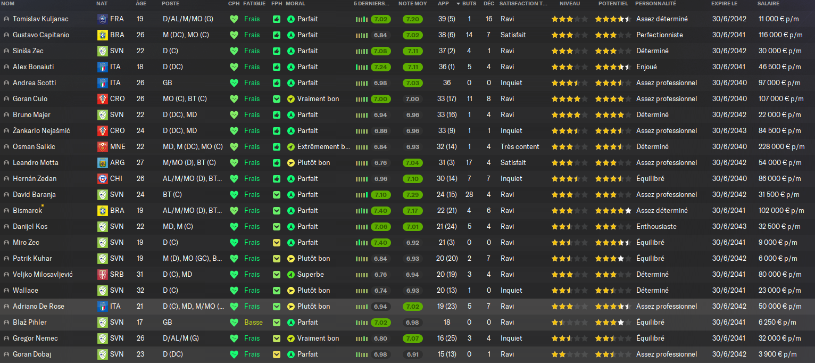815x363 pixels.
Task: Click the morale icon next to Goran Culo's Vraiment bon
Action: [x=290, y=99]
